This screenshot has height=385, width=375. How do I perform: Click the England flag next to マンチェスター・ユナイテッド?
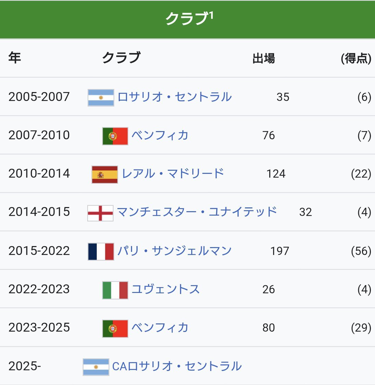[x=100, y=213]
